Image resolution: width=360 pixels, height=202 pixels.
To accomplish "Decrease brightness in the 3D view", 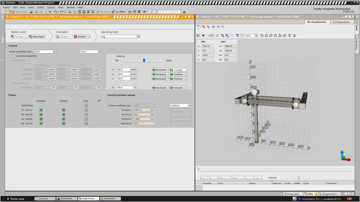I will coord(203,36).
